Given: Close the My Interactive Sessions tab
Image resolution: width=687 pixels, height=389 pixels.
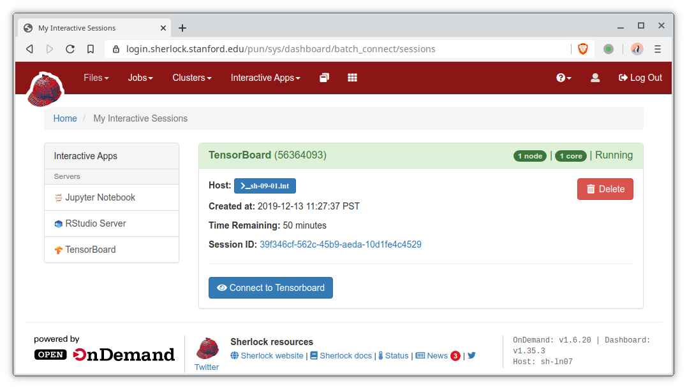Looking at the screenshot, I should tap(163, 28).
